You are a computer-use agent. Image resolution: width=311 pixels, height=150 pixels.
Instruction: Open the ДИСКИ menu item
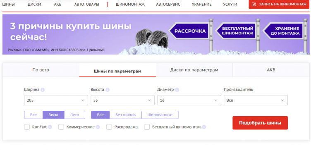coord(34,5)
